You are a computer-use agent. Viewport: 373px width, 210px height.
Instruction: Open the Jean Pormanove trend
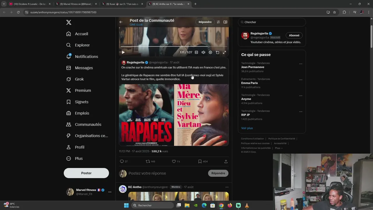tap(253, 67)
